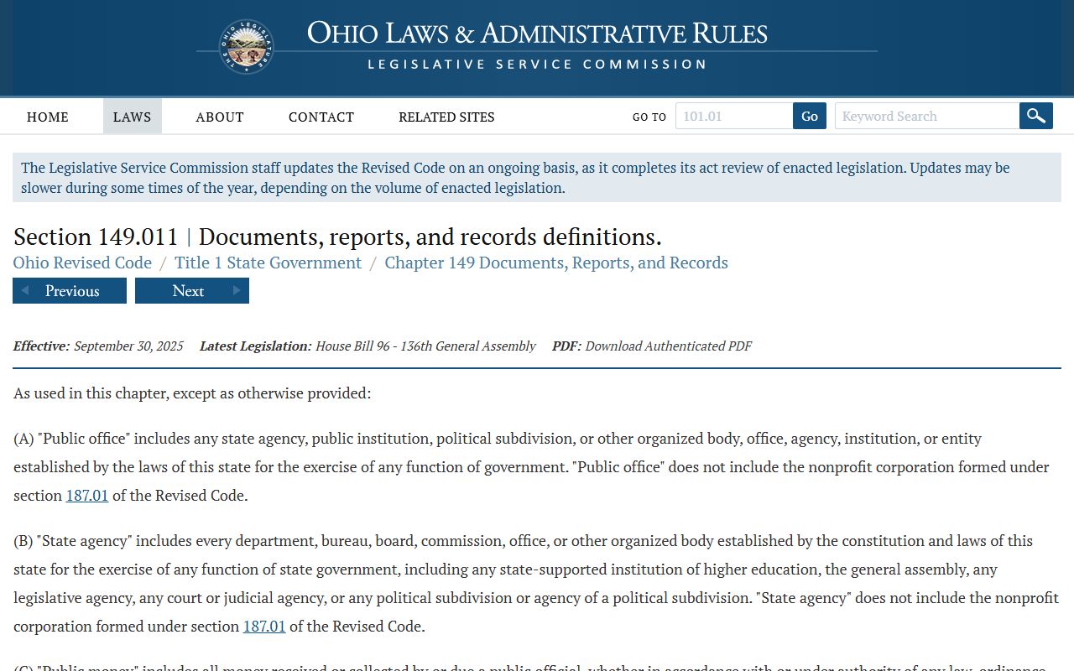
Task: Download Authenticated PDF
Action: (x=668, y=346)
